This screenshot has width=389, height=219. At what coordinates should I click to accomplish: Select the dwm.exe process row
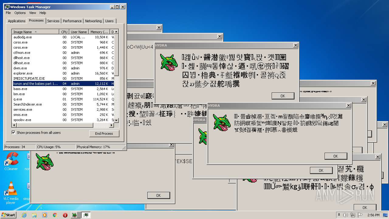(x=63, y=68)
